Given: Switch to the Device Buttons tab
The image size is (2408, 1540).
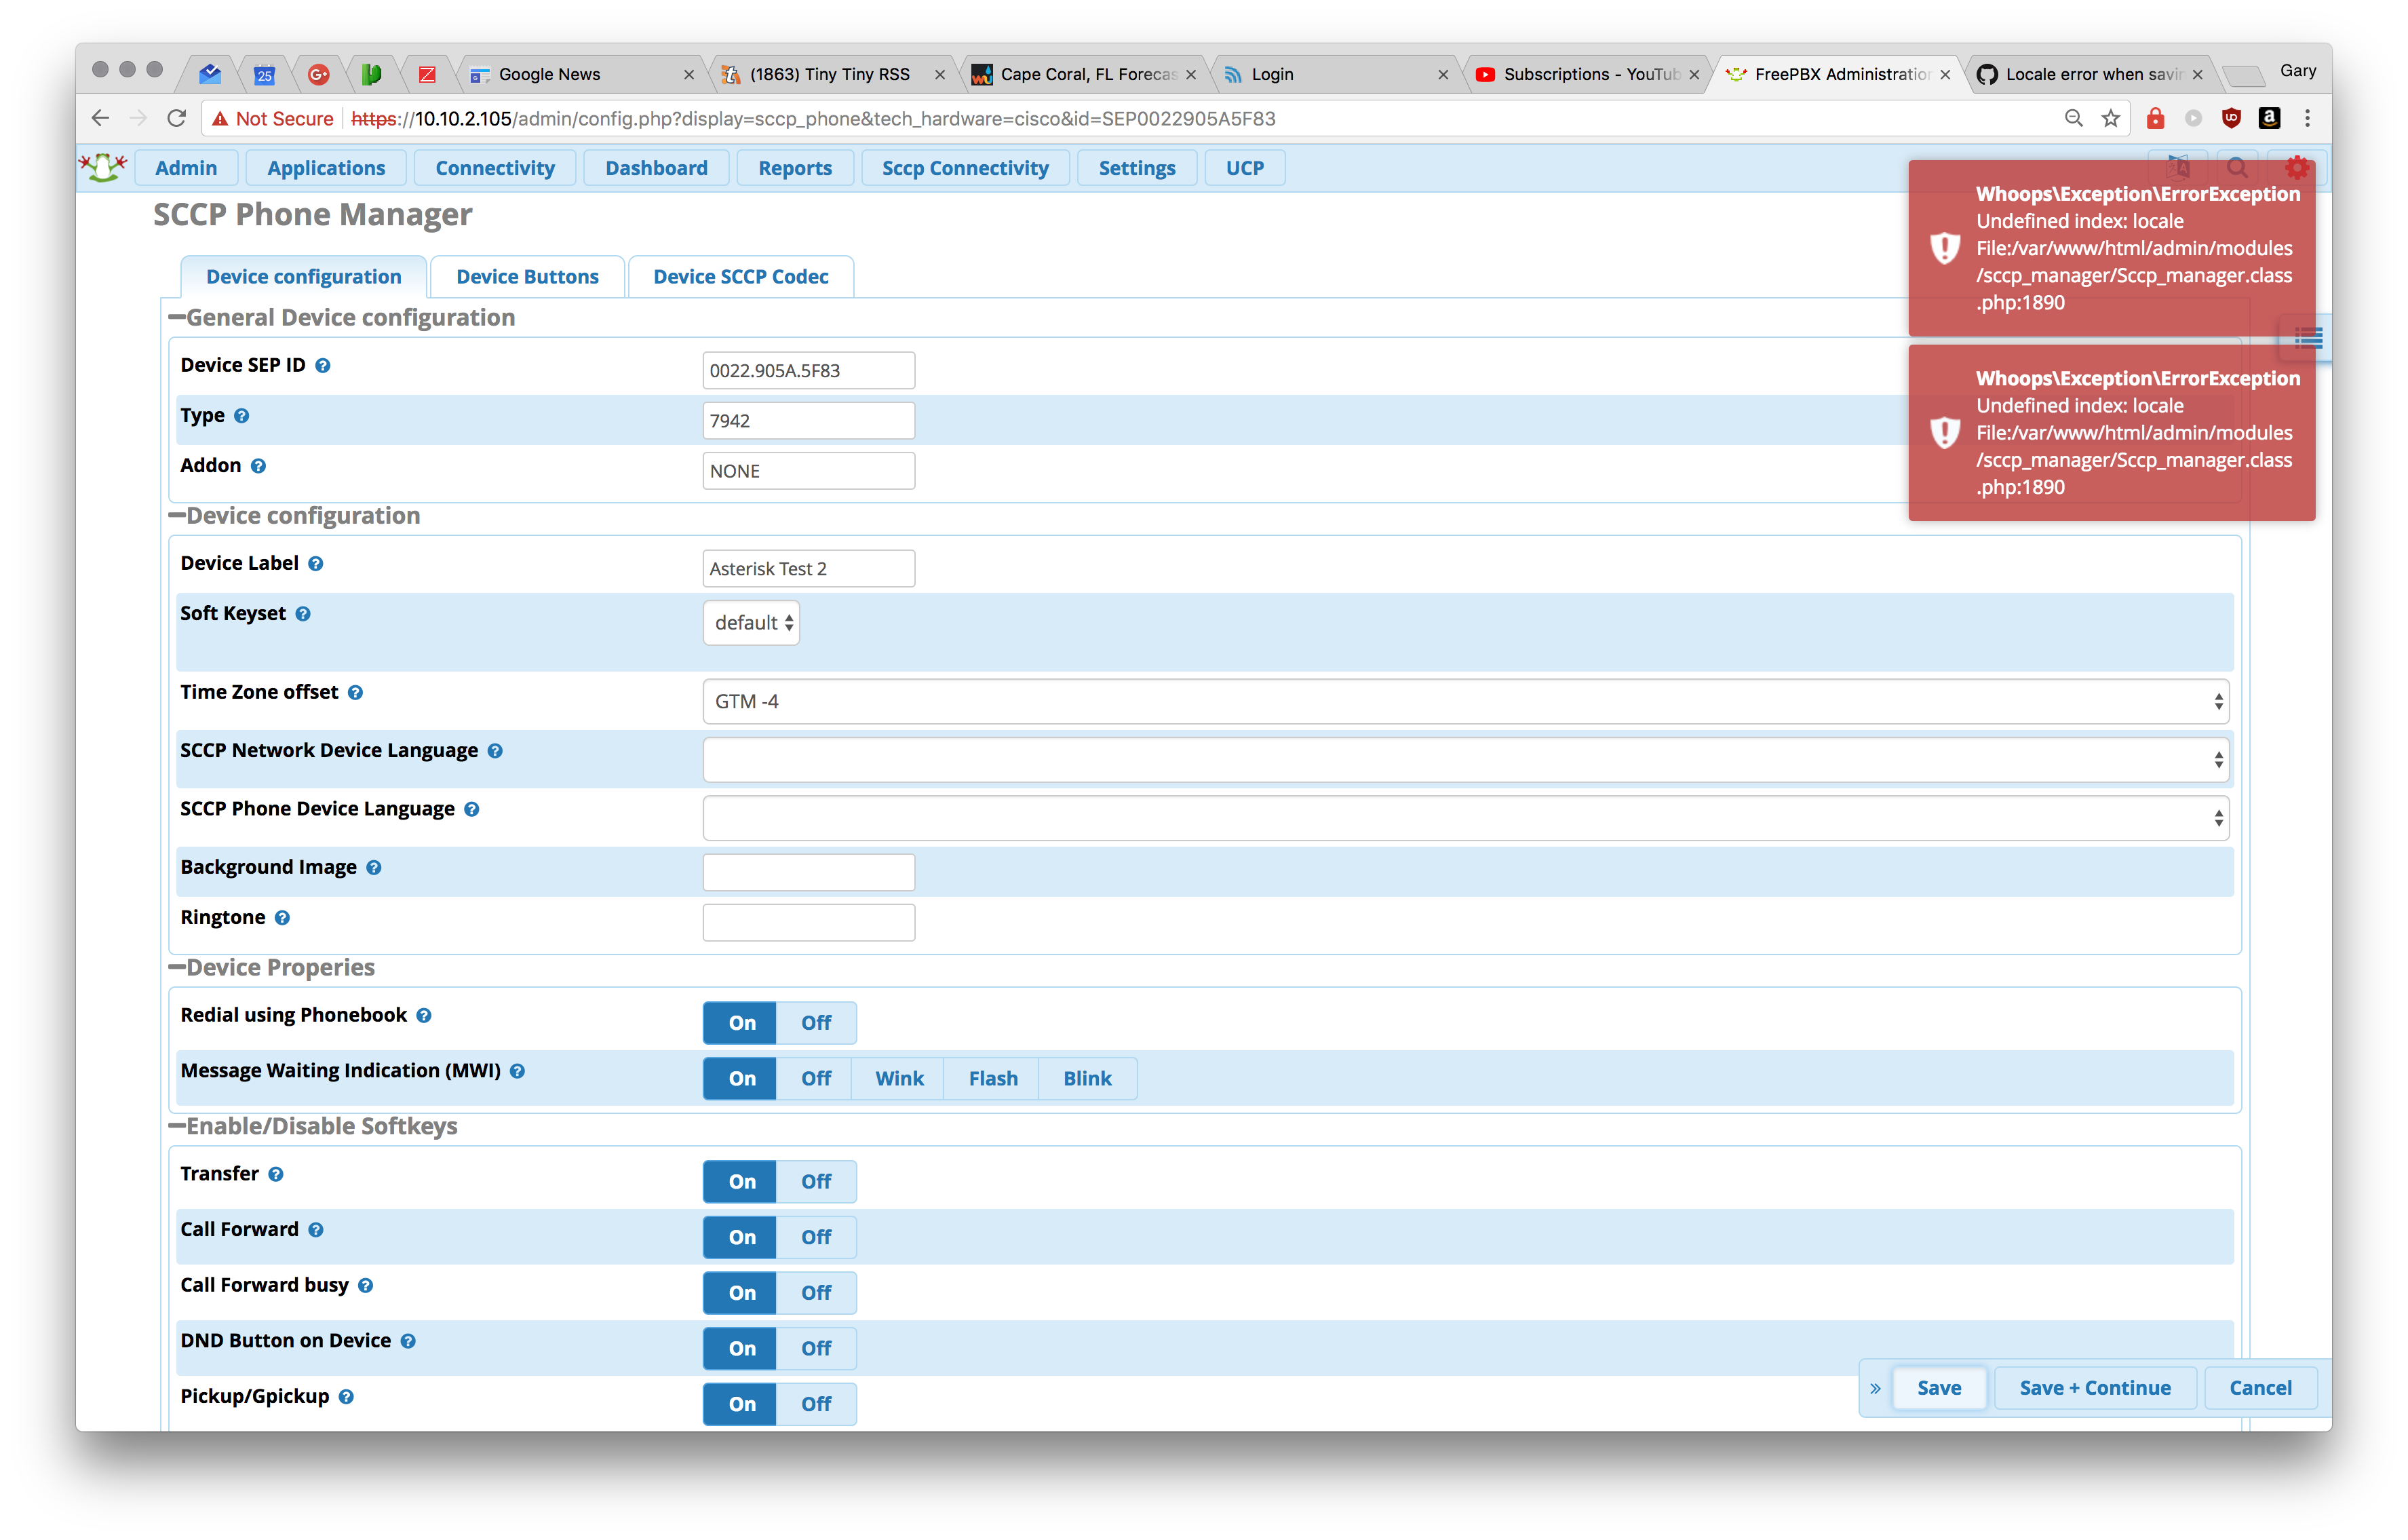Looking at the screenshot, I should click(527, 277).
